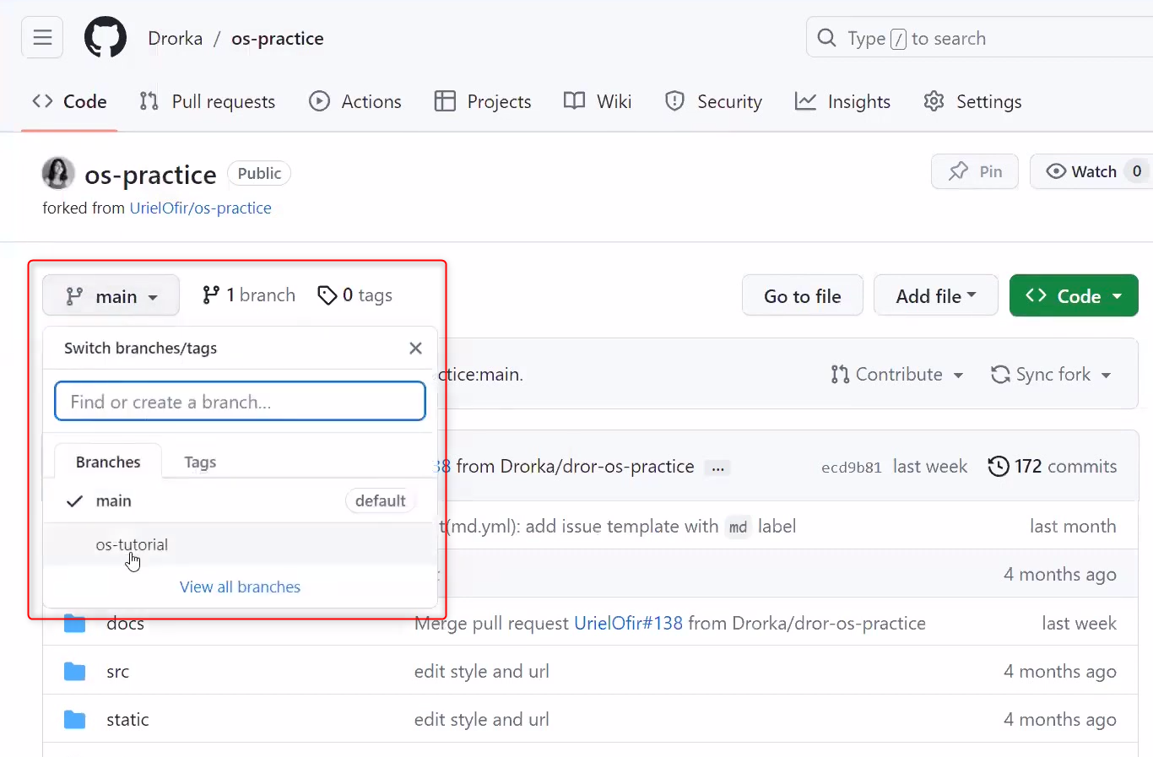This screenshot has width=1153, height=757.
Task: Open the Projects tab
Action: 483,101
